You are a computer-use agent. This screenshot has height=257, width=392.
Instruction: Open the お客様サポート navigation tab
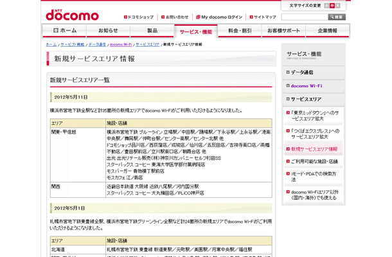coord(283,31)
